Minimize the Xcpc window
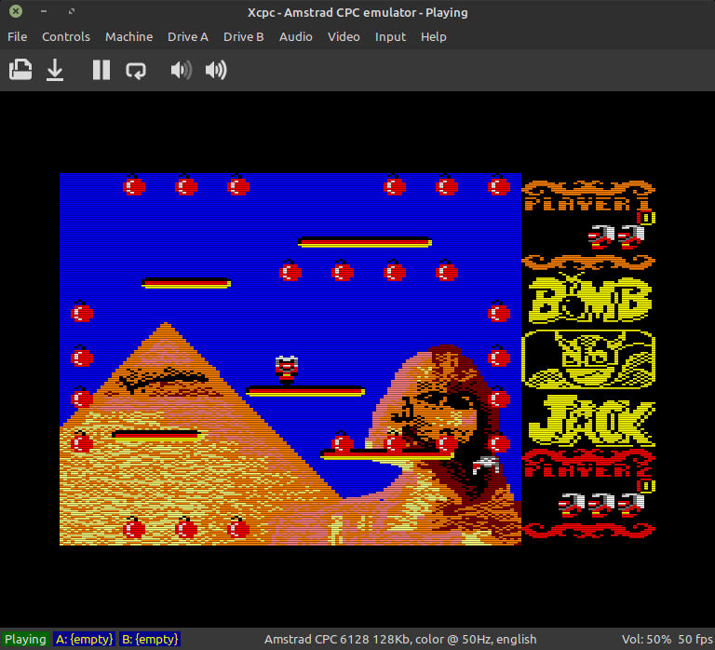The width and height of the screenshot is (715, 650). (44, 11)
